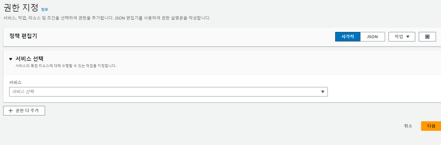
Task: Open the 작업 dropdown menu
Action: point(402,37)
